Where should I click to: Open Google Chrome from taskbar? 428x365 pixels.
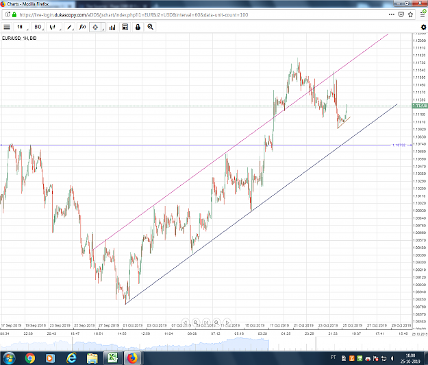click(30, 358)
